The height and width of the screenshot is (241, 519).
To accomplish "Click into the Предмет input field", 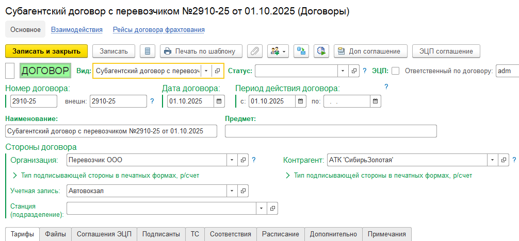I will 331,131.
